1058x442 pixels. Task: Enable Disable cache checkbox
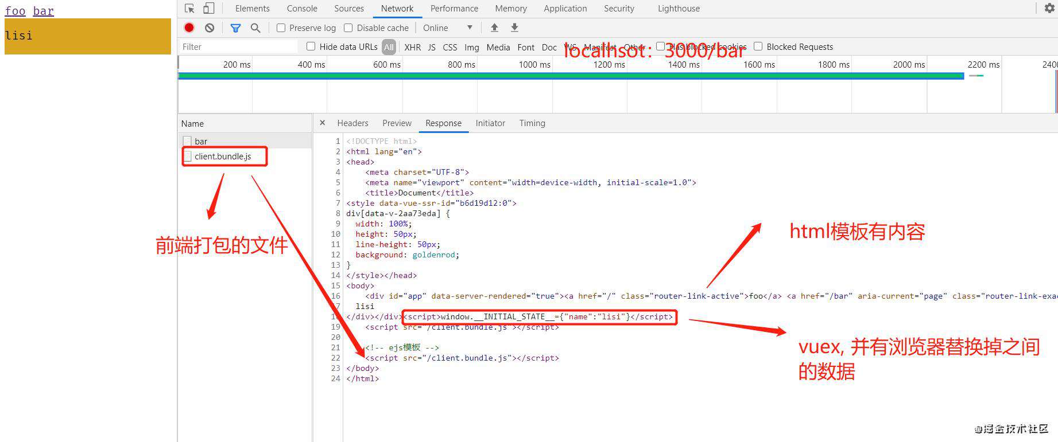pos(348,28)
